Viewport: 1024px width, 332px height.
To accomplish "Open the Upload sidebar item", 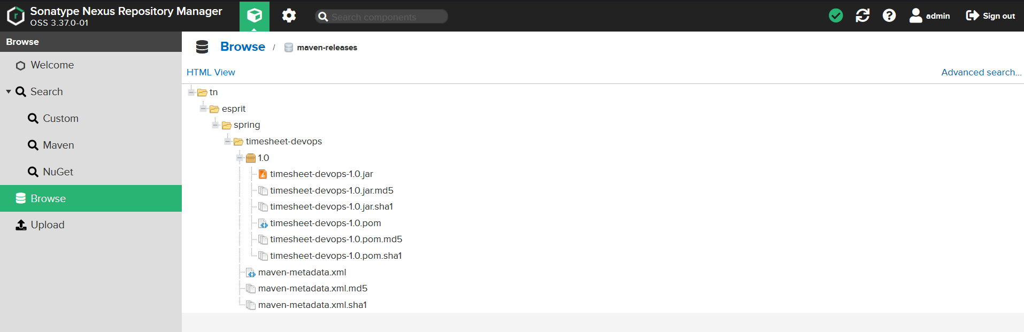I will tap(91, 225).
